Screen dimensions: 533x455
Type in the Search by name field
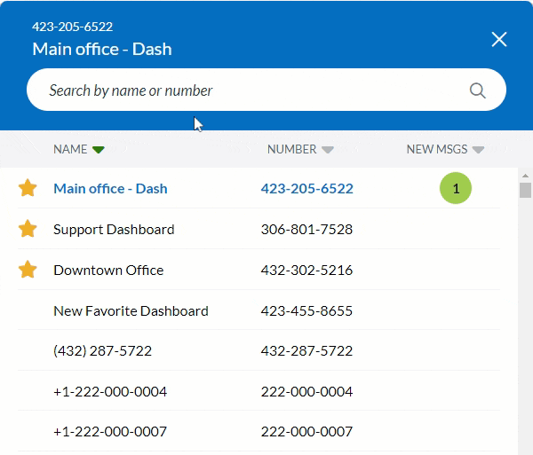(x=249, y=90)
